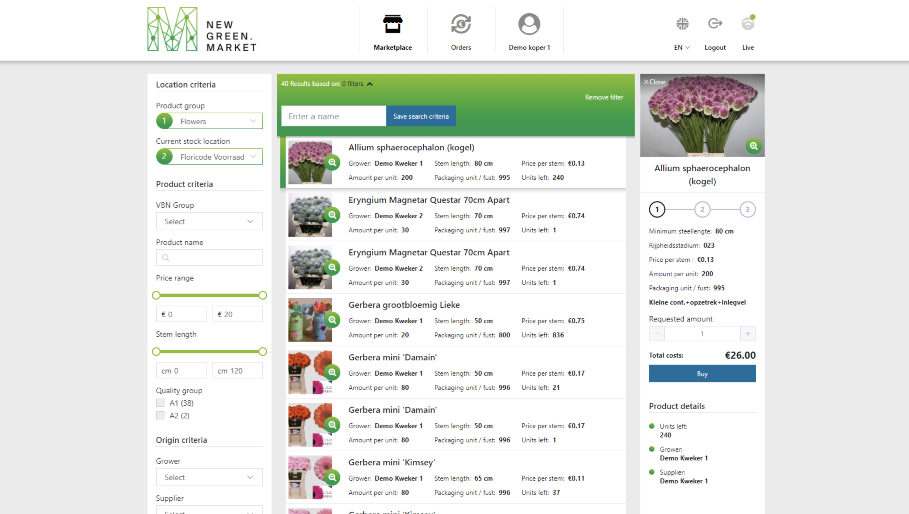Click the language flag icon
This screenshot has width=909, height=514.
pos(682,24)
